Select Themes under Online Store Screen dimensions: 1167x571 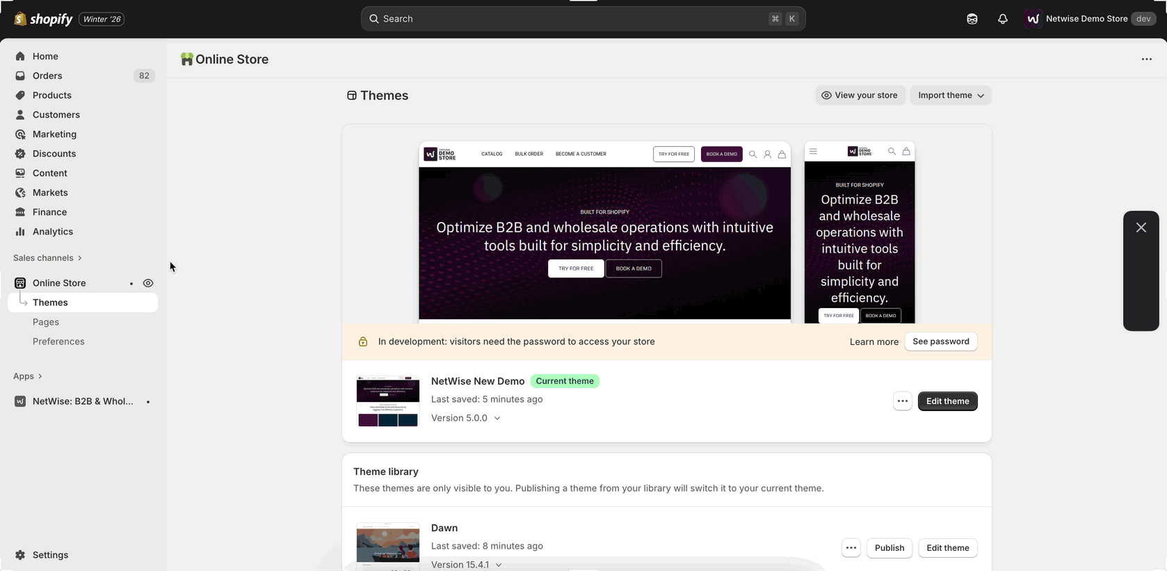pyautogui.click(x=83, y=303)
